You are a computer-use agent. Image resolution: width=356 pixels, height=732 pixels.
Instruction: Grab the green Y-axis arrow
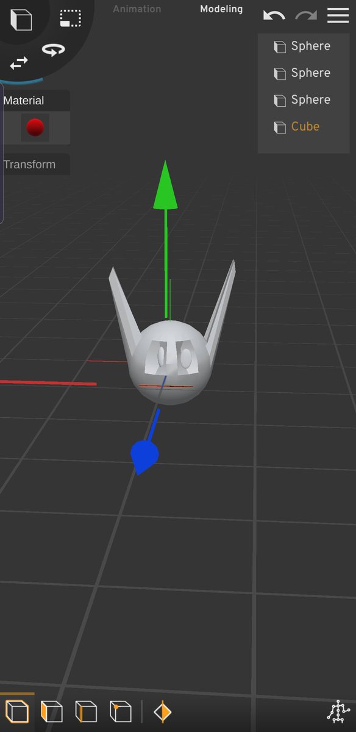tap(165, 186)
